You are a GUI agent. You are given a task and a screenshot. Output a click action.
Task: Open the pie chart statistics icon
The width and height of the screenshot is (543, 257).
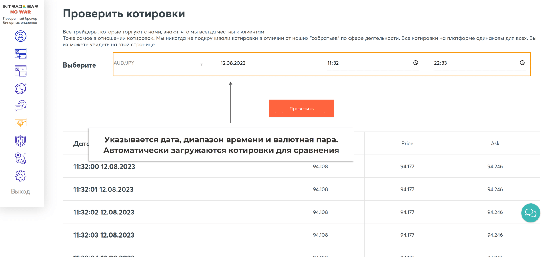click(x=20, y=88)
